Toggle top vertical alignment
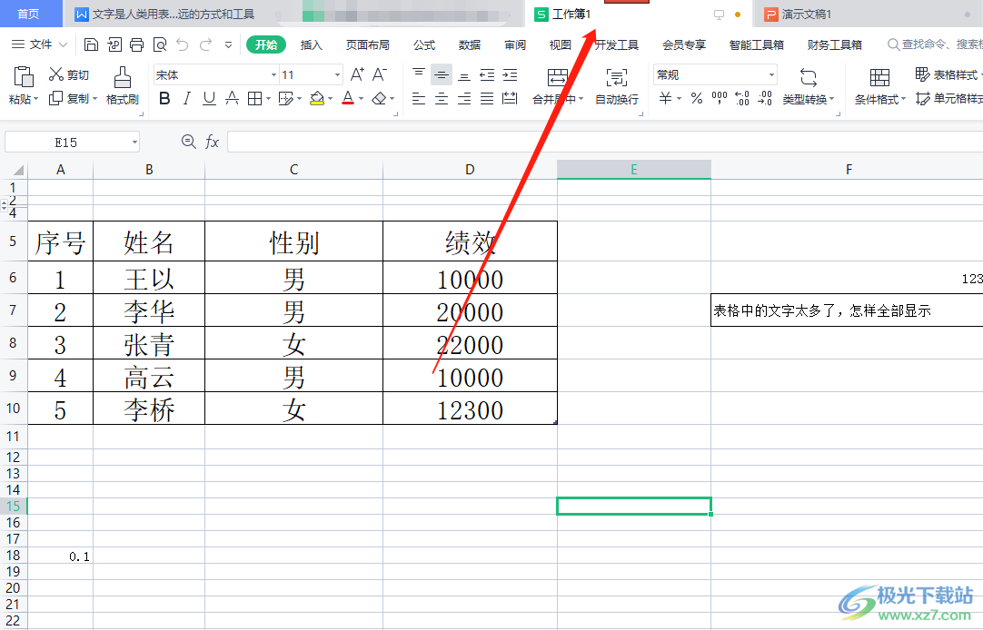 pyautogui.click(x=419, y=75)
